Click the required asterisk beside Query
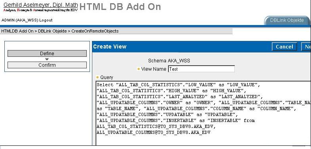Screen dimensions: 311x149 pyautogui.click(x=97, y=77)
